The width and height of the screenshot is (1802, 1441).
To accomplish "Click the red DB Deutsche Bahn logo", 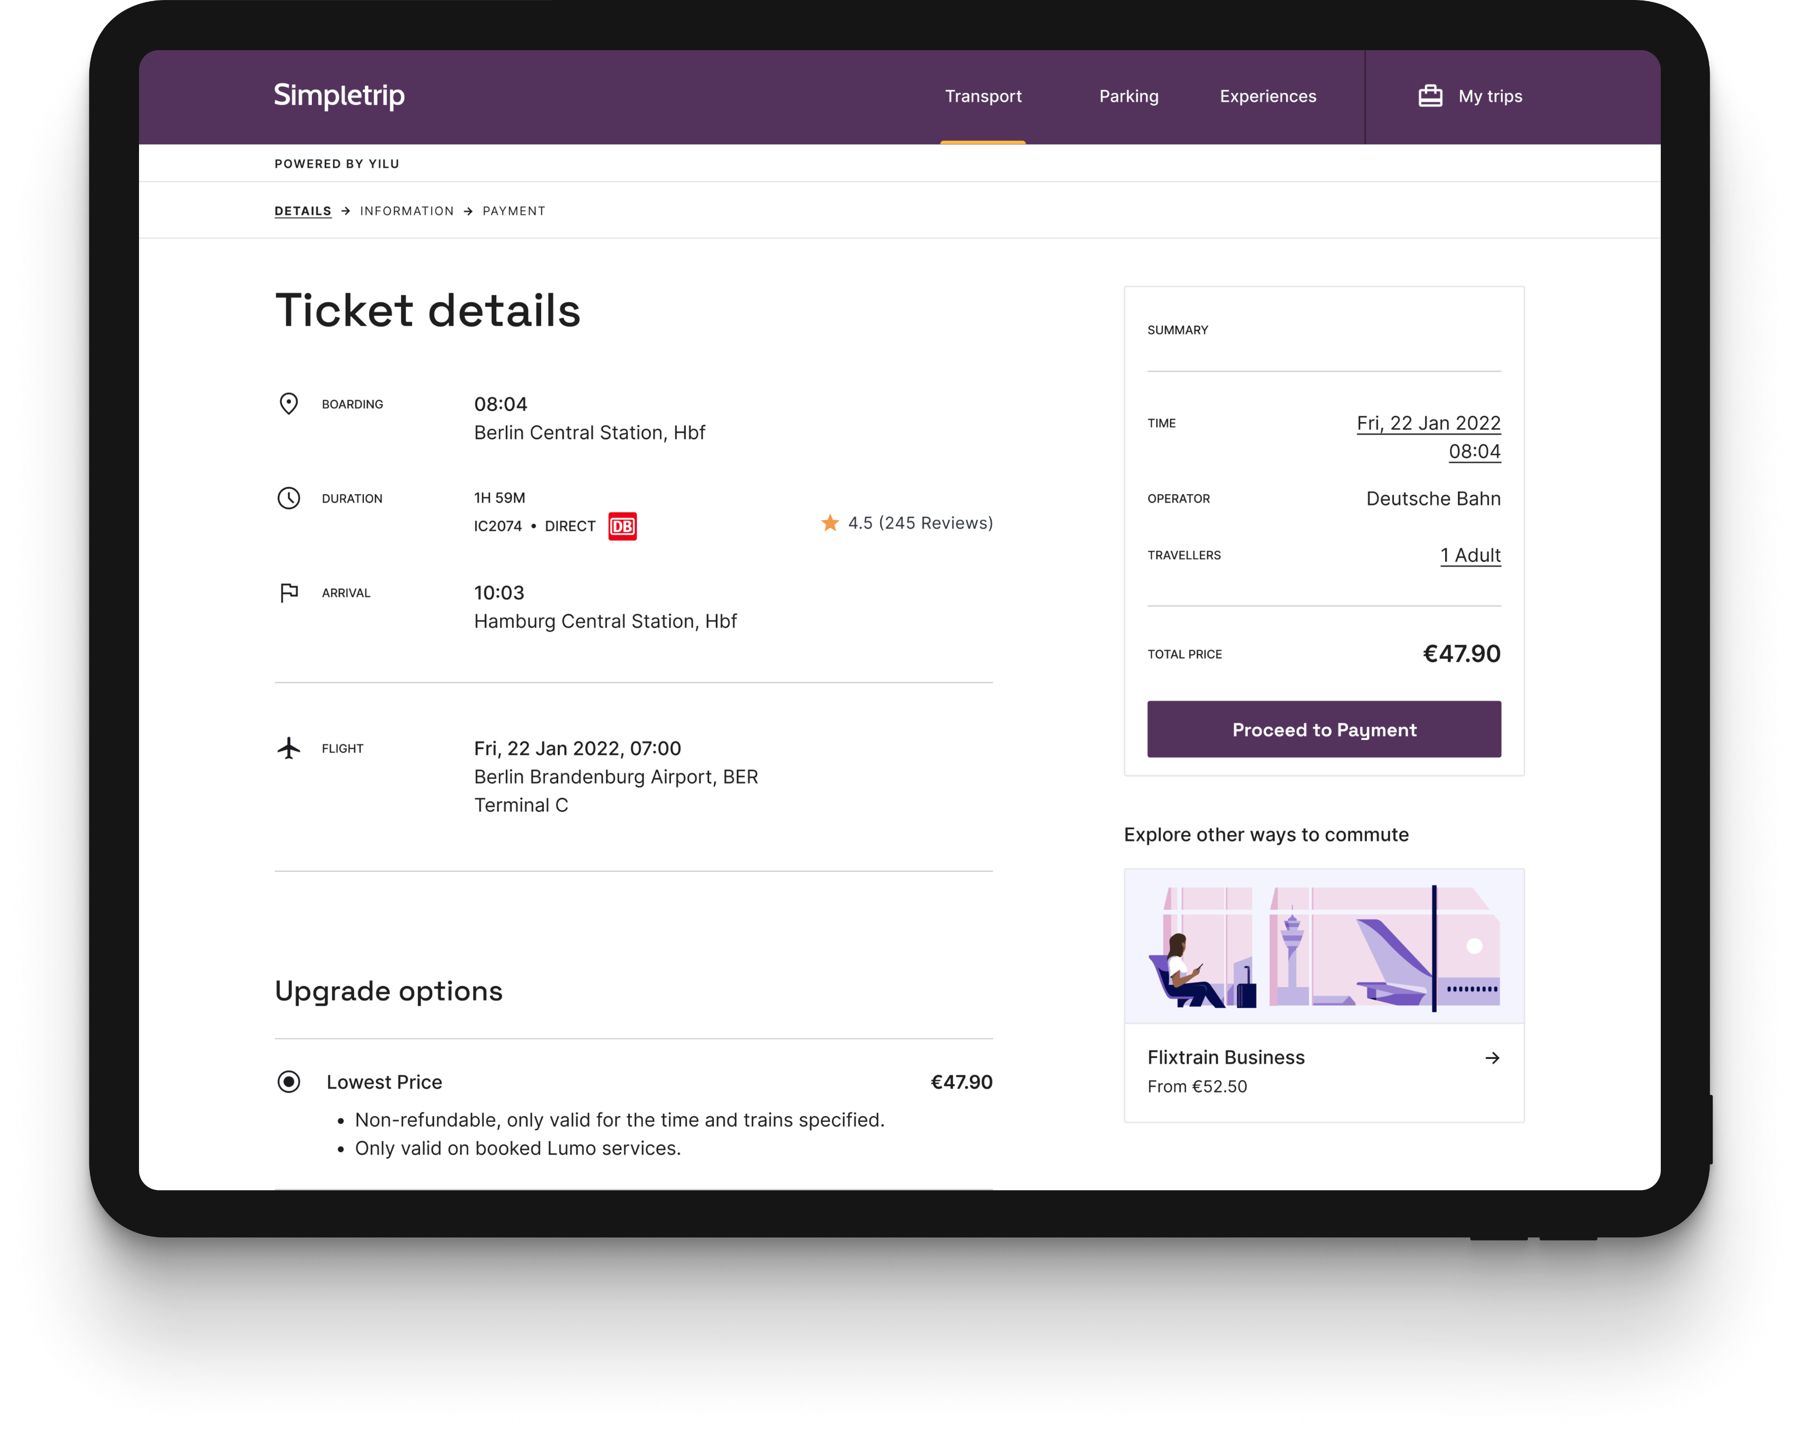I will (x=622, y=526).
